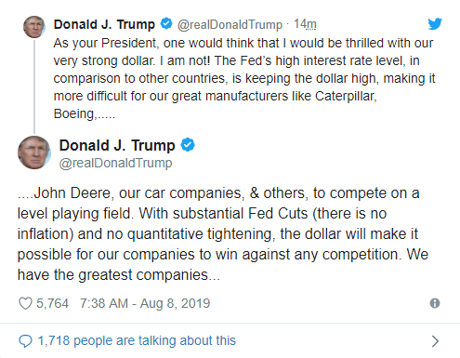Click Donald J. Trump name in parent tweet
The height and width of the screenshot is (358, 460).
click(104, 24)
